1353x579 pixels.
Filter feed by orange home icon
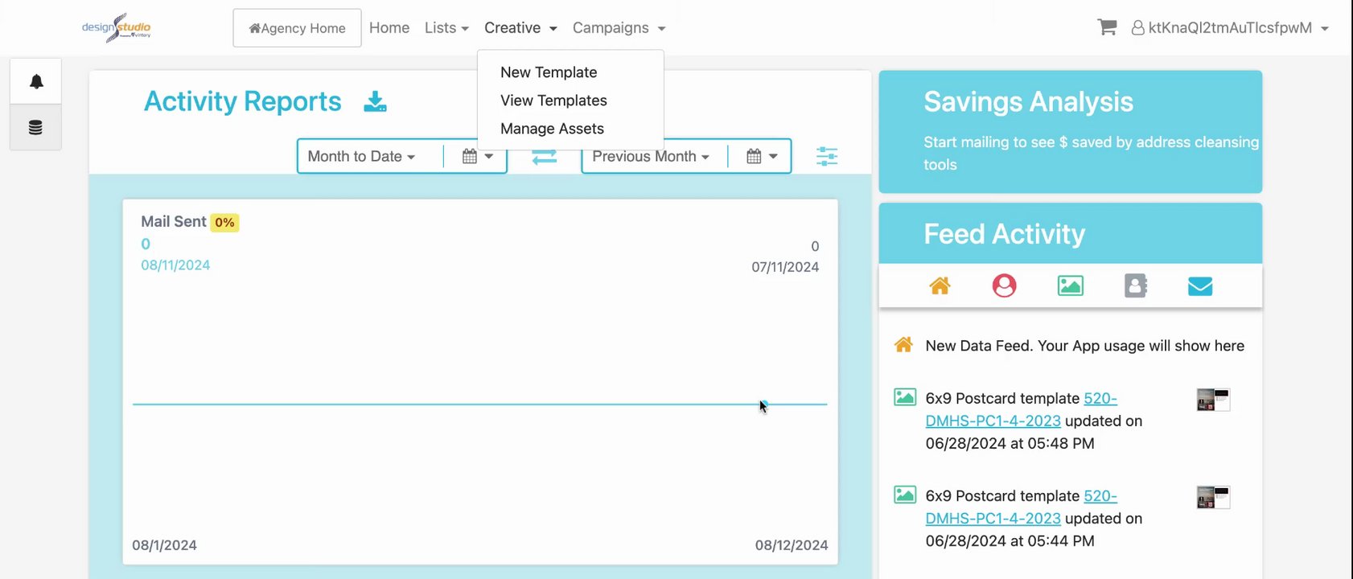tap(940, 285)
